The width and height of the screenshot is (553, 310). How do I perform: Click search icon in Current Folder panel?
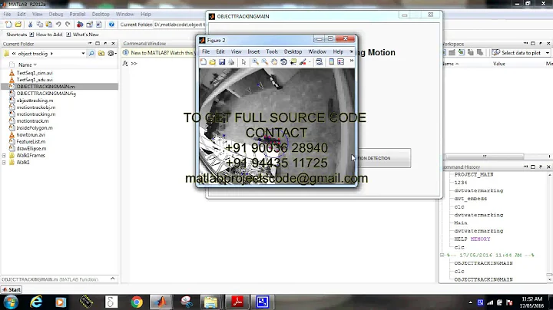91,53
